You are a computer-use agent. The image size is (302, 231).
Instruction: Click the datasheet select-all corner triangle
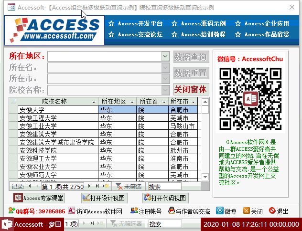click(13, 101)
